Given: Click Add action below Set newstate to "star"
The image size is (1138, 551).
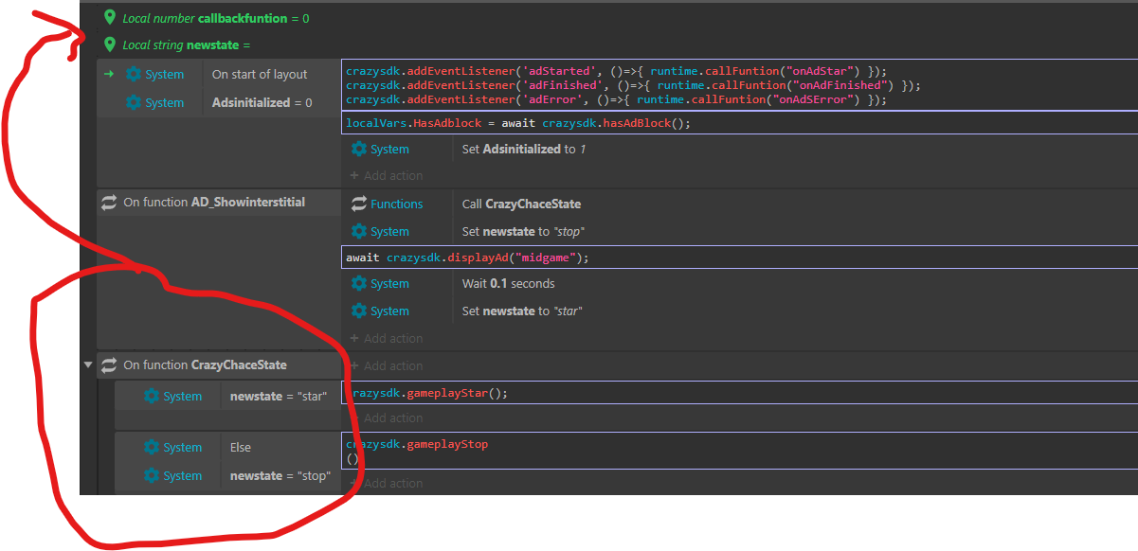Looking at the screenshot, I should (387, 338).
